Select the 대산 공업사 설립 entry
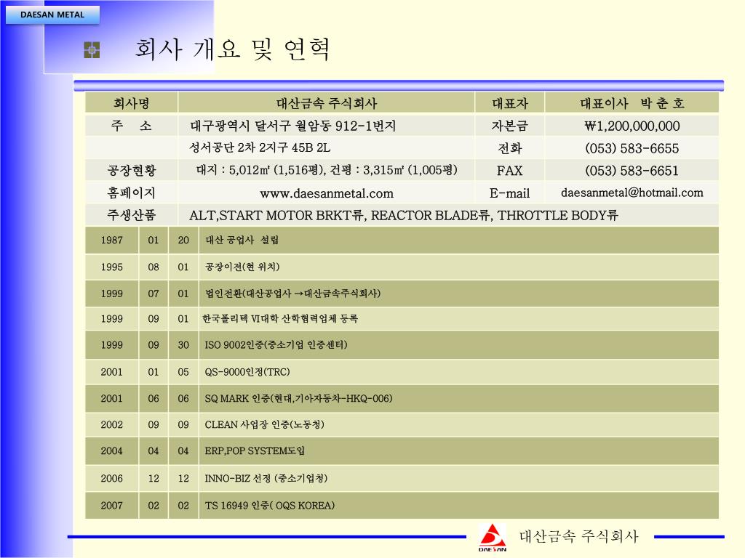Screen dimensions: 745x558 tap(242, 240)
